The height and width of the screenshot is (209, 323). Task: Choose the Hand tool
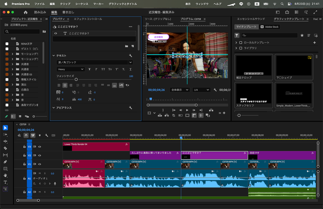[5, 176]
